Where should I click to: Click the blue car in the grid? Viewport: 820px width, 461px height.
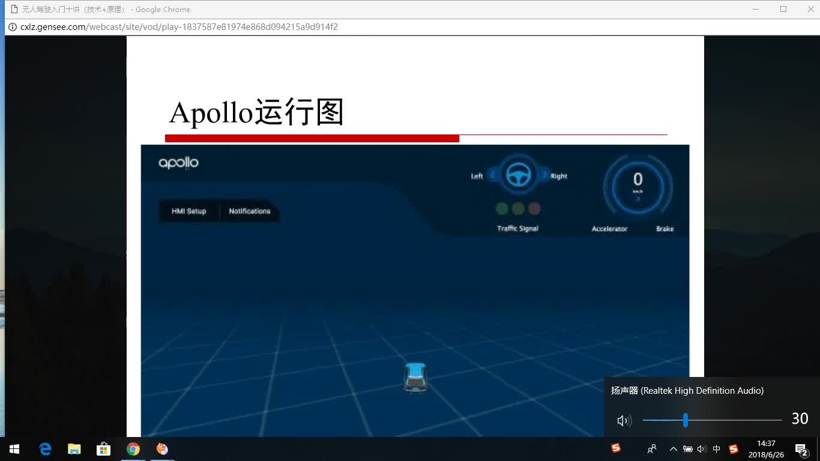(415, 377)
